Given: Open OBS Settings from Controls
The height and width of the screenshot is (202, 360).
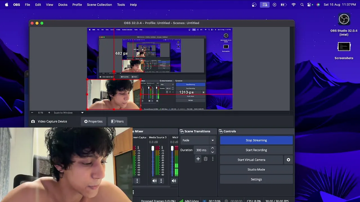Looking at the screenshot, I should pos(256,179).
